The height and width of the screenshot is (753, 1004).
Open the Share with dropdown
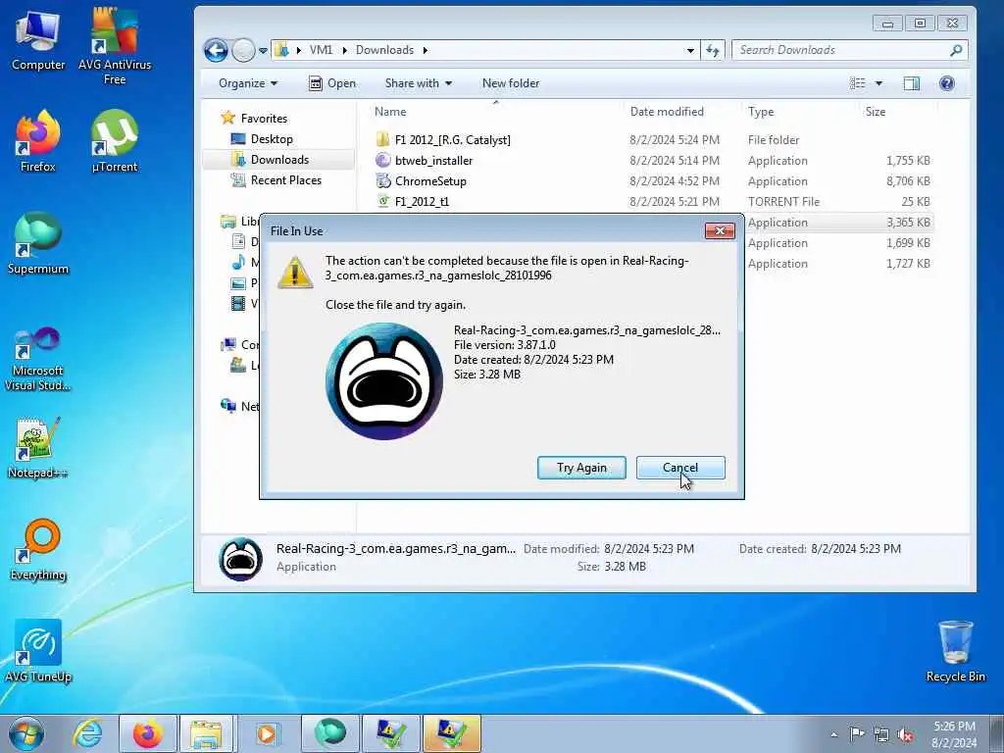(418, 83)
